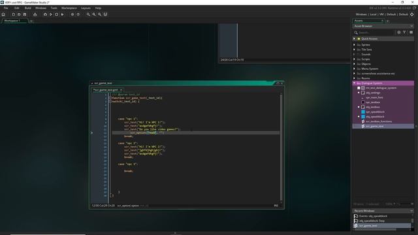Stop the running game
Viewport: 418px width, 235px height.
pos(57,14)
